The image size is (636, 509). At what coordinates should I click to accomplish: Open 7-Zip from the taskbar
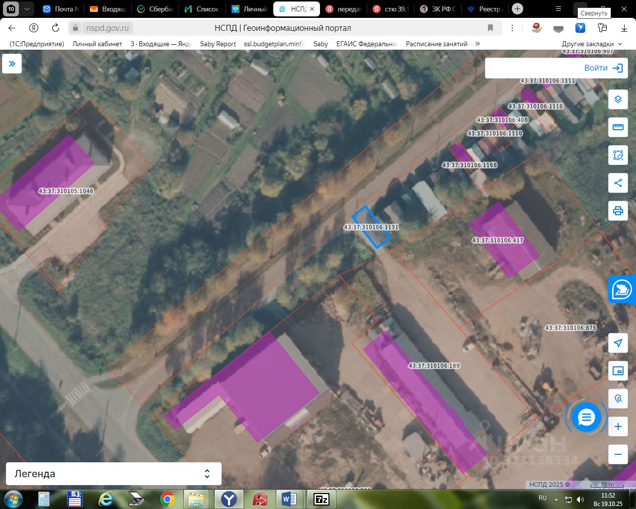coord(321,499)
